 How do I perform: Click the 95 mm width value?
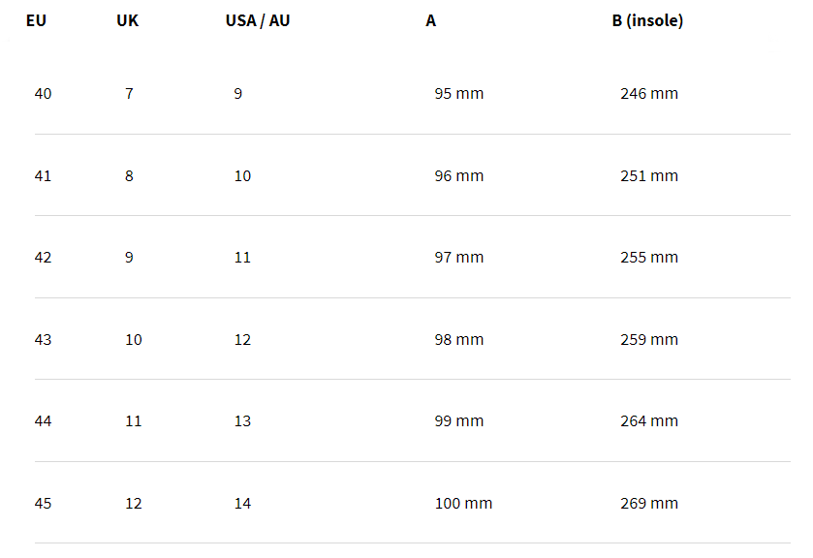click(459, 94)
